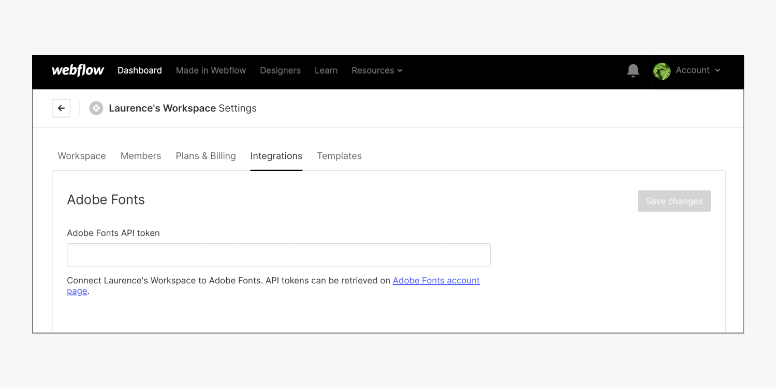Click the Adobe Fonts heading
The height and width of the screenshot is (389, 777).
[x=106, y=200]
